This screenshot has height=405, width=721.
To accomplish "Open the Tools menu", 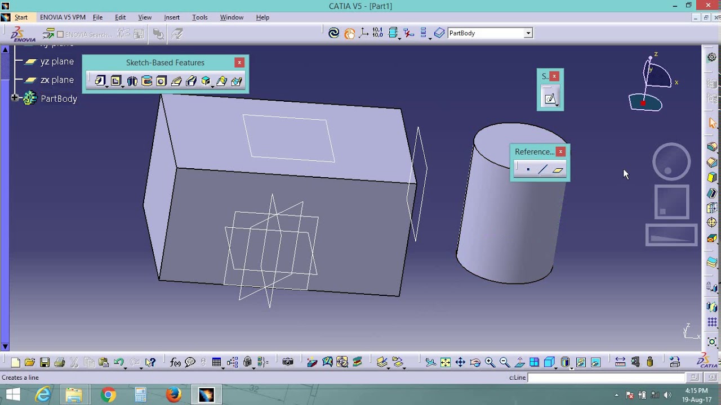I will [200, 17].
